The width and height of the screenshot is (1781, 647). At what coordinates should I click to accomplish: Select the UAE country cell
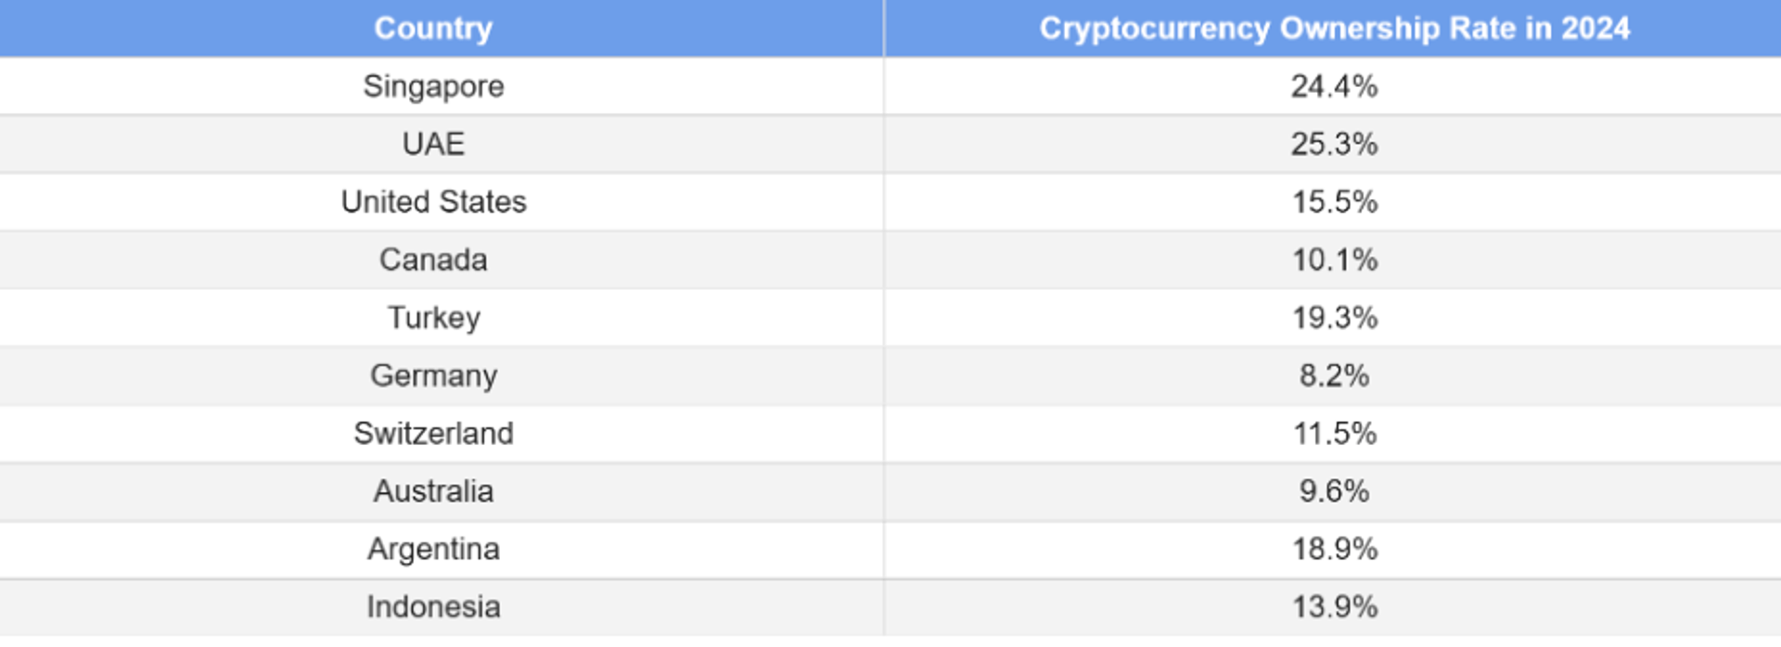click(x=433, y=144)
